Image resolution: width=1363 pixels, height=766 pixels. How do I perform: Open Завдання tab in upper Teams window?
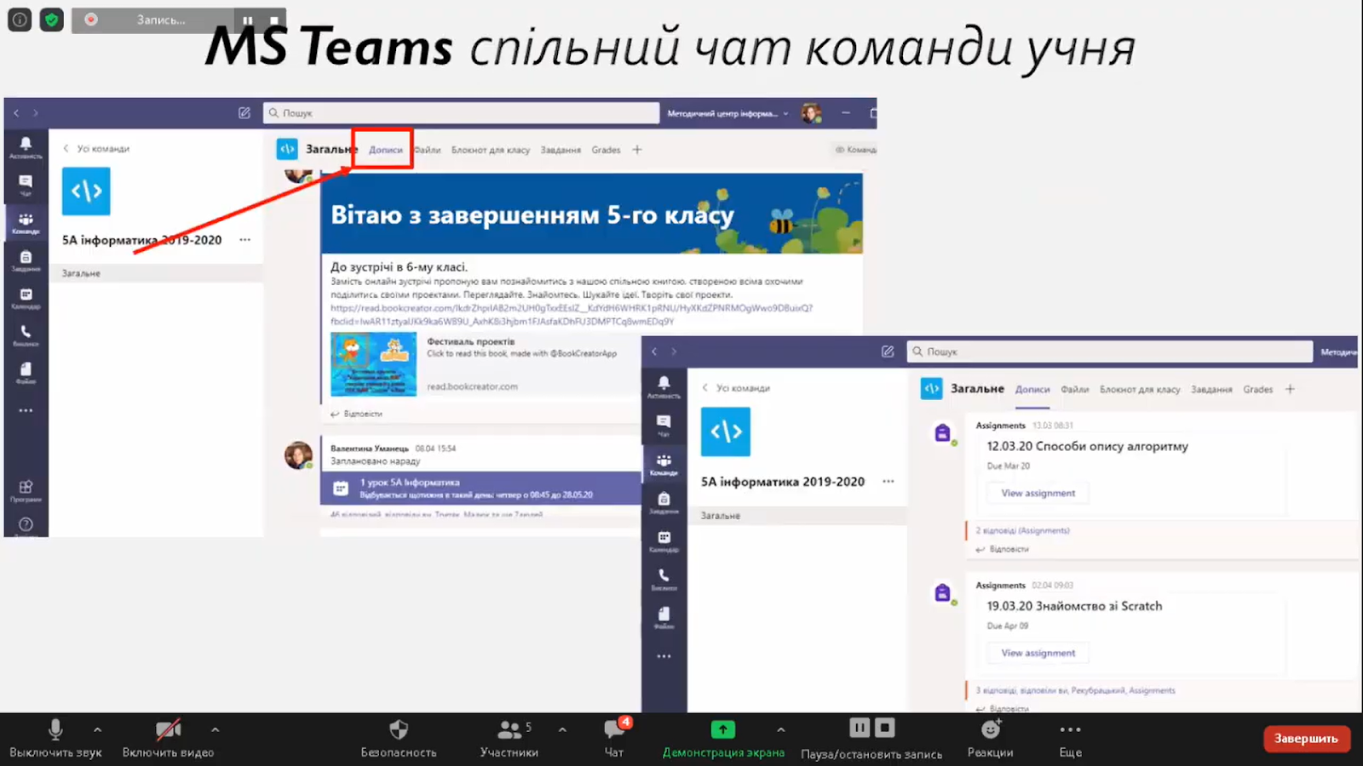[x=561, y=150]
